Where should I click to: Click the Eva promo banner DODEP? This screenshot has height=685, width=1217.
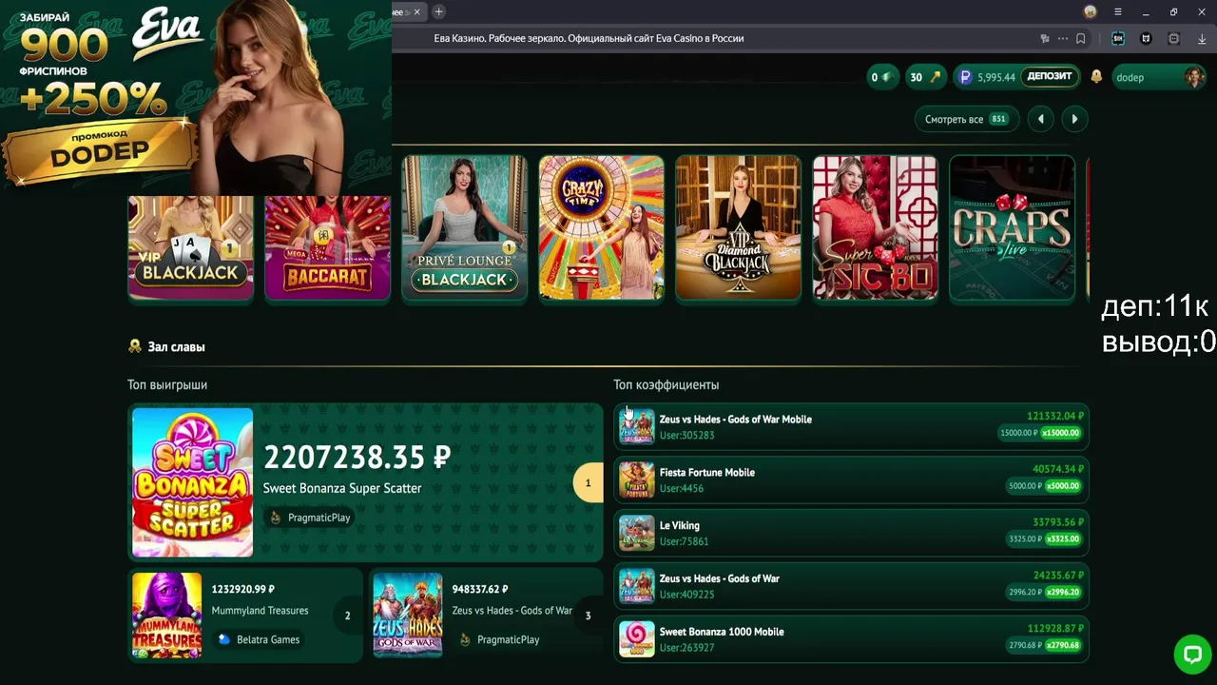196,98
